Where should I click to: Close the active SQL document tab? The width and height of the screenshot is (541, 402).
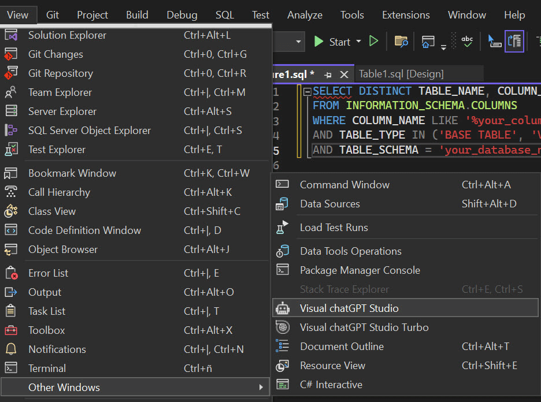[344, 75]
